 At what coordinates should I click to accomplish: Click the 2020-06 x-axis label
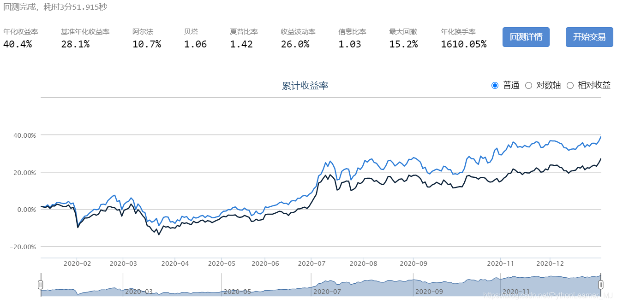coord(265,264)
